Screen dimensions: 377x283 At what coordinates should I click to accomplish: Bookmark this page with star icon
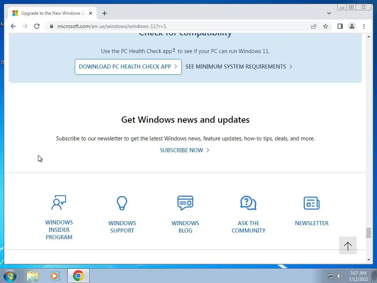[325, 26]
